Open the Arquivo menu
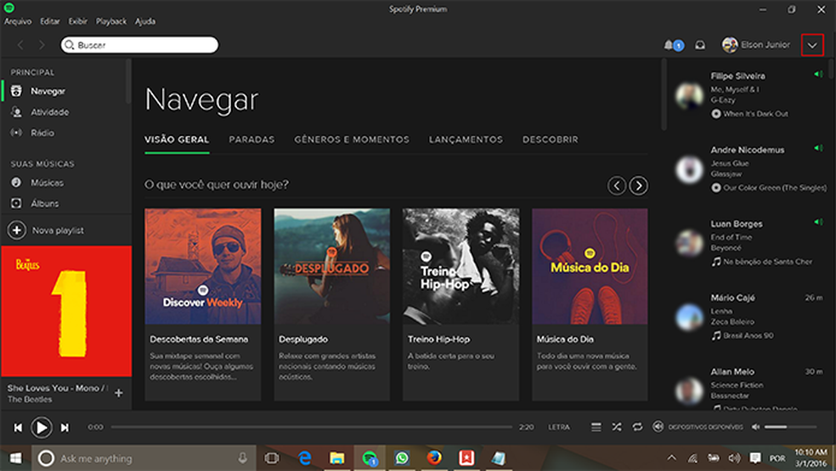This screenshot has width=836, height=471. 18,21
